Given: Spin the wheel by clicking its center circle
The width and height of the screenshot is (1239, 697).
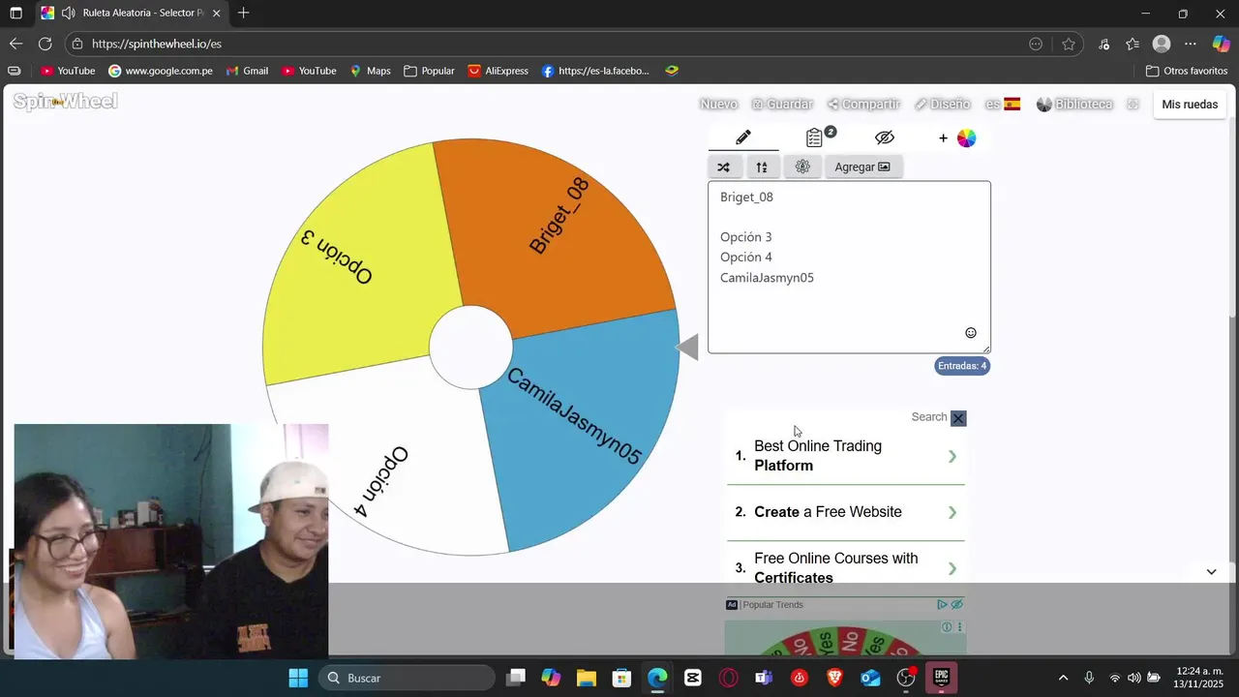Looking at the screenshot, I should [470, 348].
